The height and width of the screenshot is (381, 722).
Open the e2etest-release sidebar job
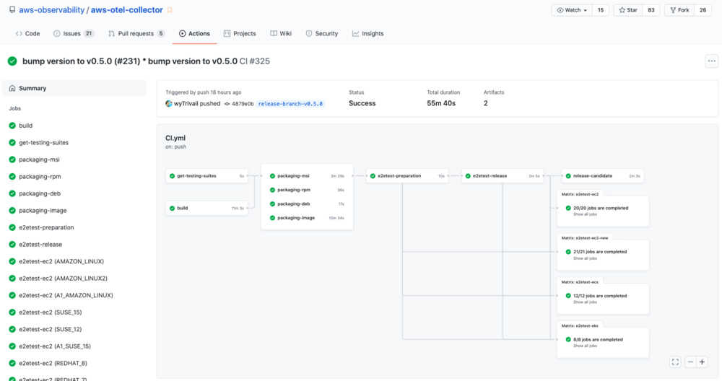click(x=40, y=245)
